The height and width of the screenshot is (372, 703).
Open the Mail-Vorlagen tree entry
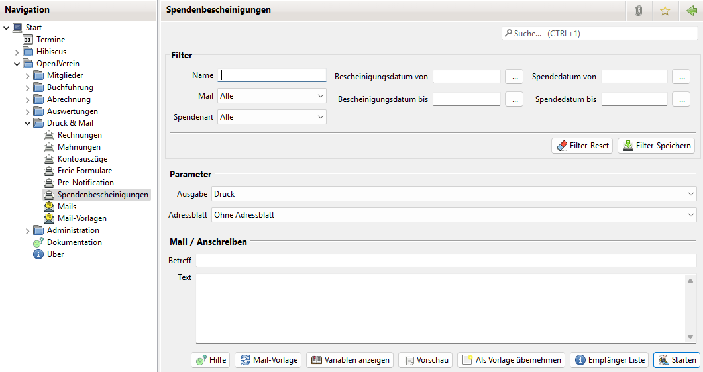pyautogui.click(x=81, y=218)
